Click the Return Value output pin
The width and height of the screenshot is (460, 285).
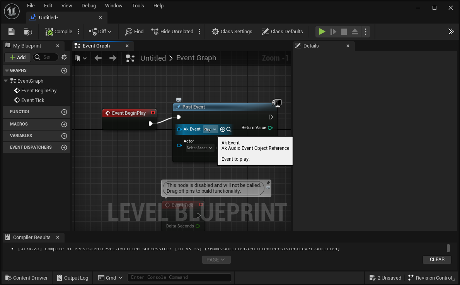pyautogui.click(x=271, y=127)
